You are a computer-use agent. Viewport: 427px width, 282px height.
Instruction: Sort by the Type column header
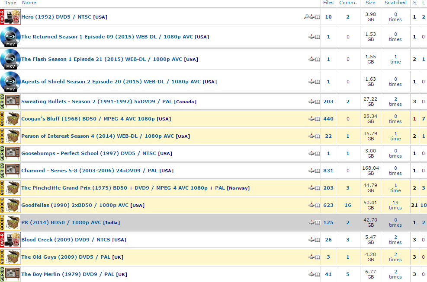10,3
